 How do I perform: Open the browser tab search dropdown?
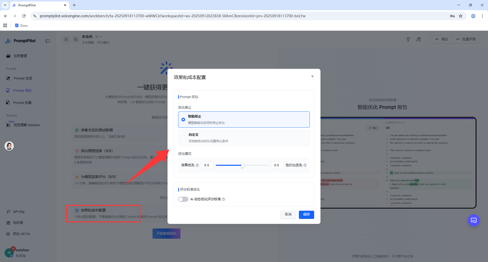5,5
